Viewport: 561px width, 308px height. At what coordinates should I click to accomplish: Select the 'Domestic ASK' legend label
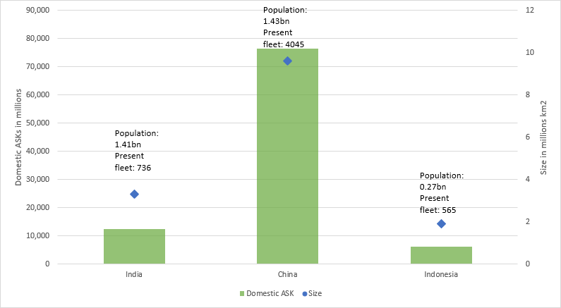tap(270, 293)
